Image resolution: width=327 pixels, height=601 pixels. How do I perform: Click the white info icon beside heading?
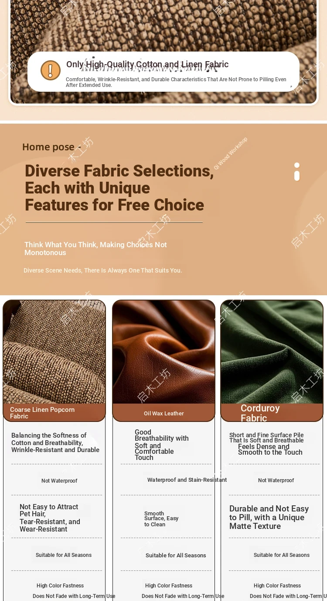(x=297, y=172)
